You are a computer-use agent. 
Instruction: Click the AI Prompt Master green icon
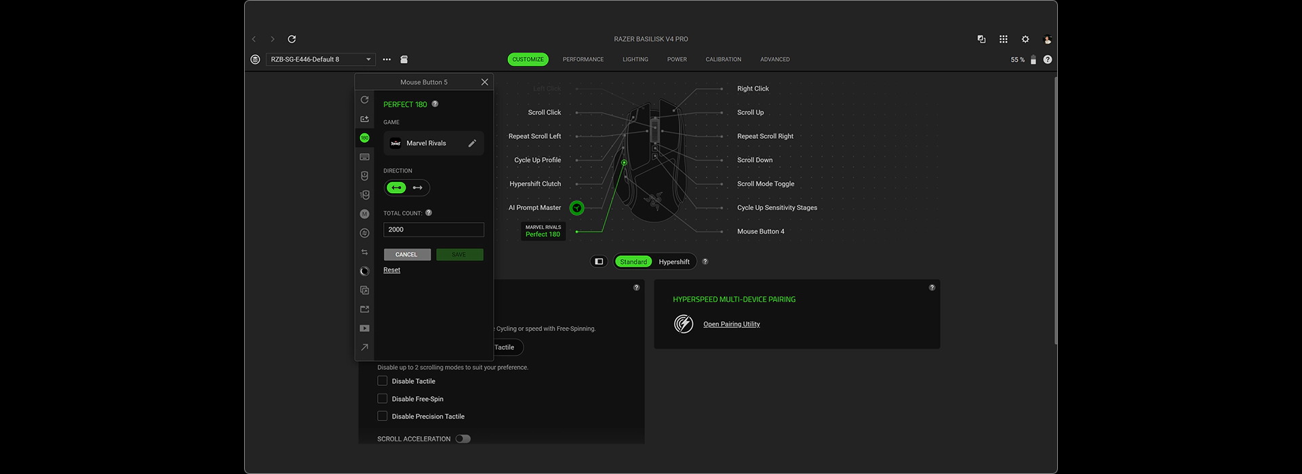coord(576,208)
